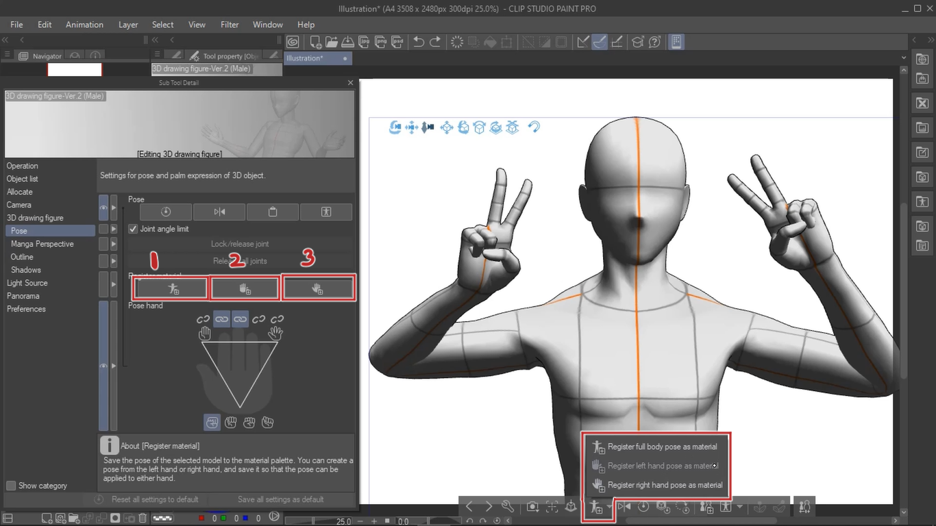Toggle the eye icon beside Pose row

coord(103,208)
